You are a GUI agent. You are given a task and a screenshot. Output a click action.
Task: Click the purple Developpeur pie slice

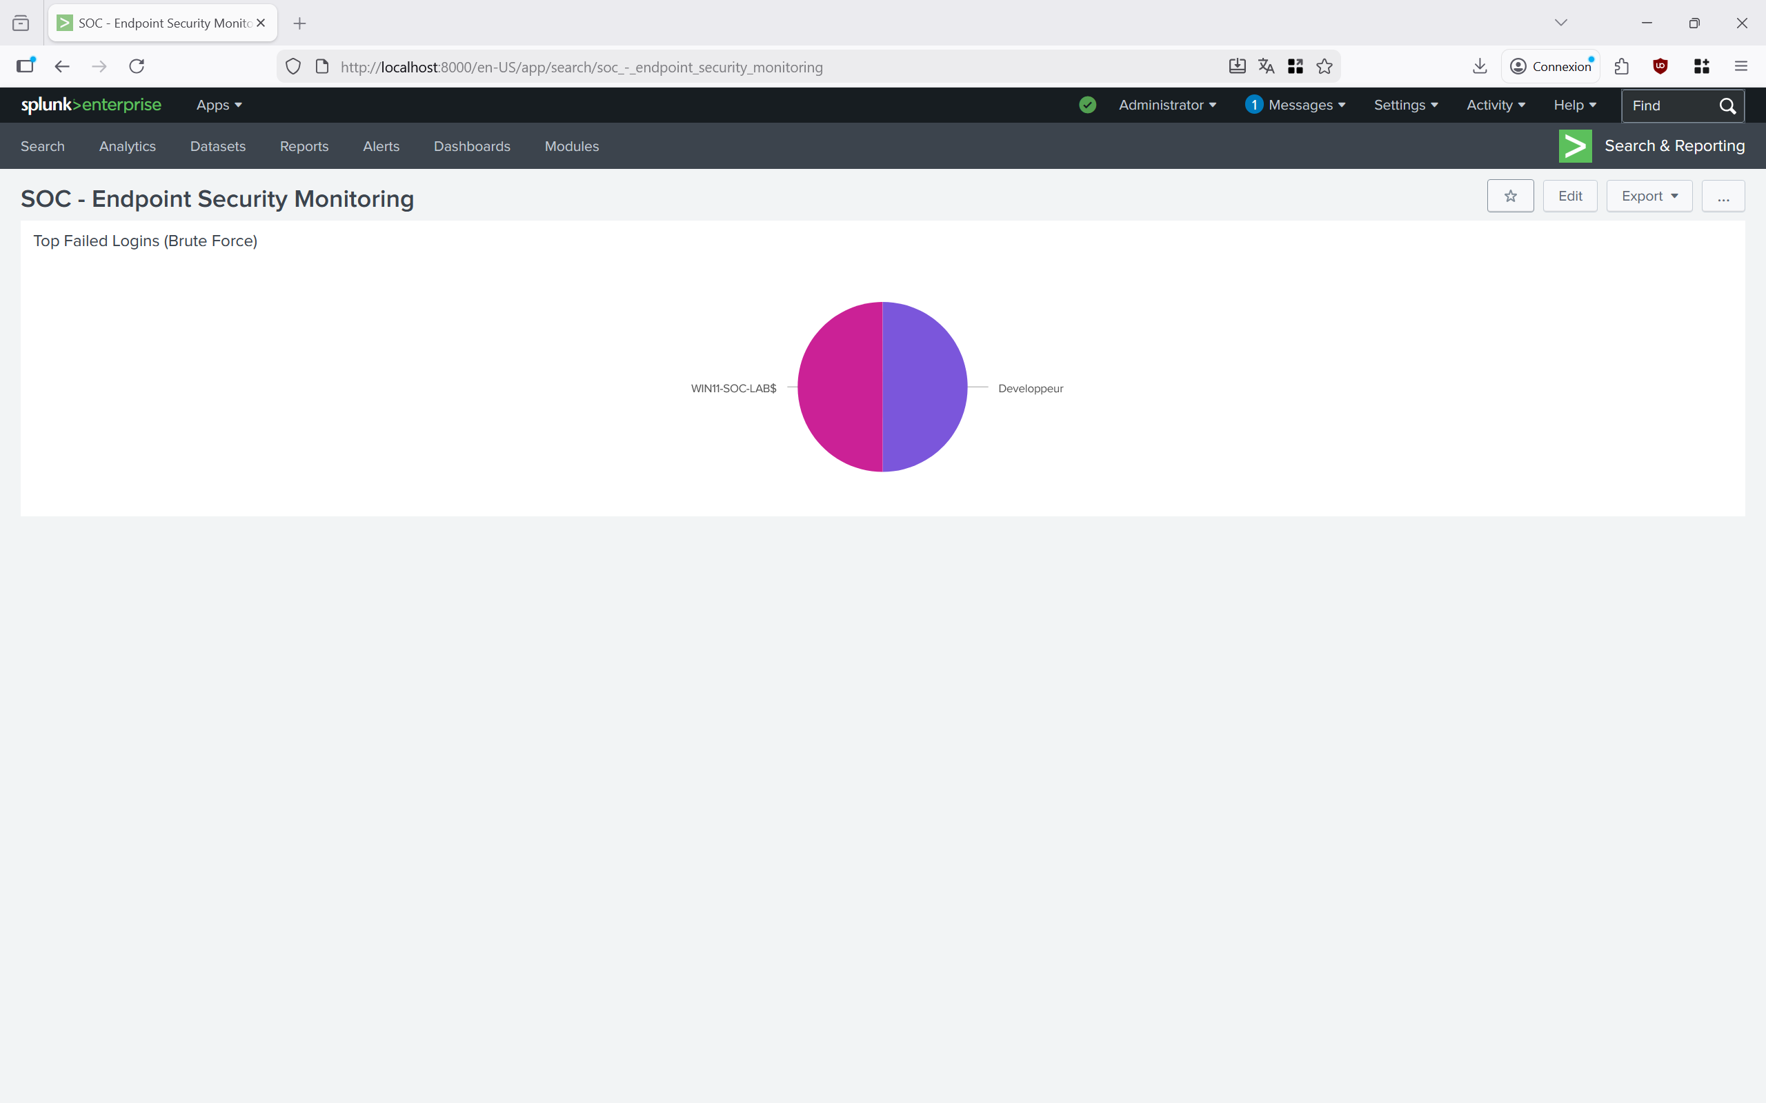pyautogui.click(x=925, y=387)
